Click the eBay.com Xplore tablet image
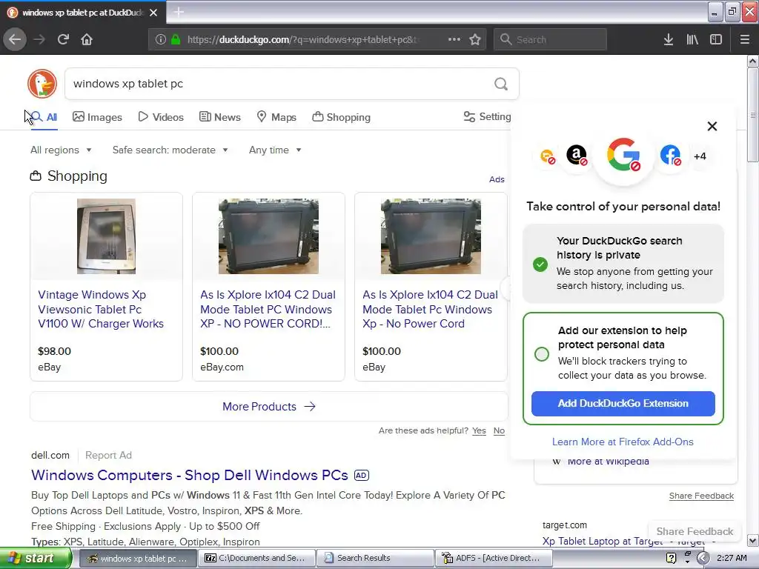Screen dimensions: 759x569 (x=268, y=236)
